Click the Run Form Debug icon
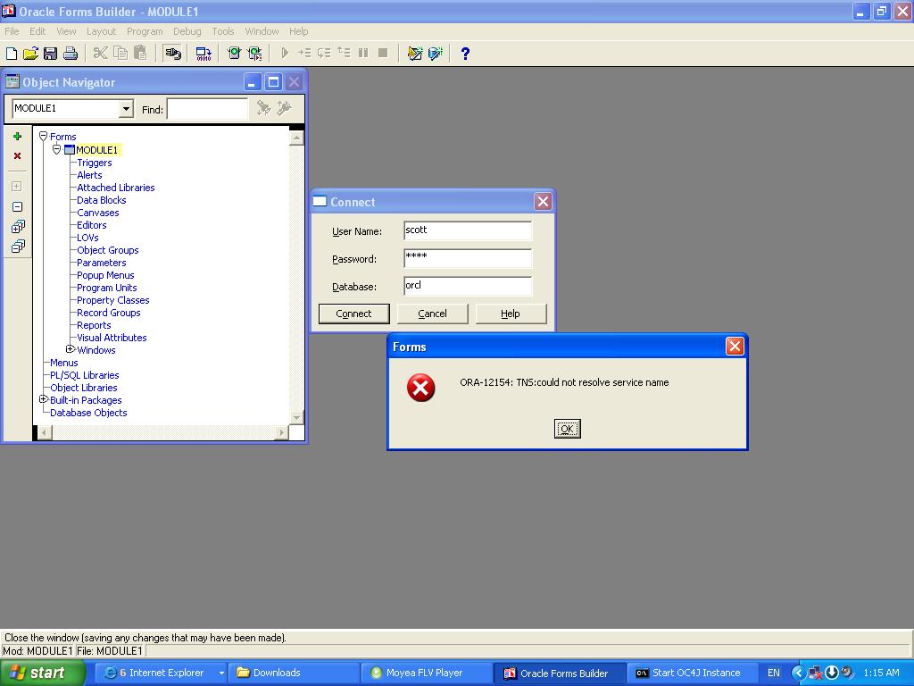This screenshot has width=914, height=686. pyautogui.click(x=254, y=54)
